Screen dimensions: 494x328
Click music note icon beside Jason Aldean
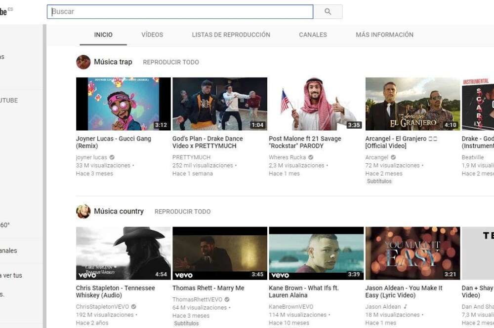pyautogui.click(x=406, y=307)
